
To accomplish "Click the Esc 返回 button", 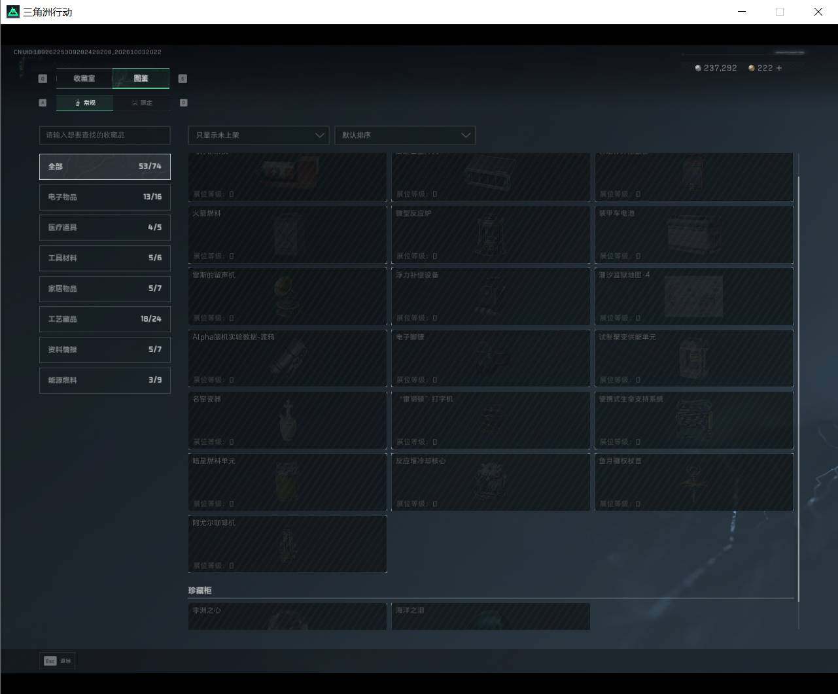I will click(57, 661).
